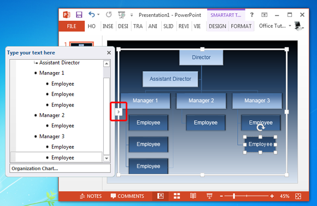Select the Assistant Director shape
The width and height of the screenshot is (317, 206).
[x=170, y=79]
